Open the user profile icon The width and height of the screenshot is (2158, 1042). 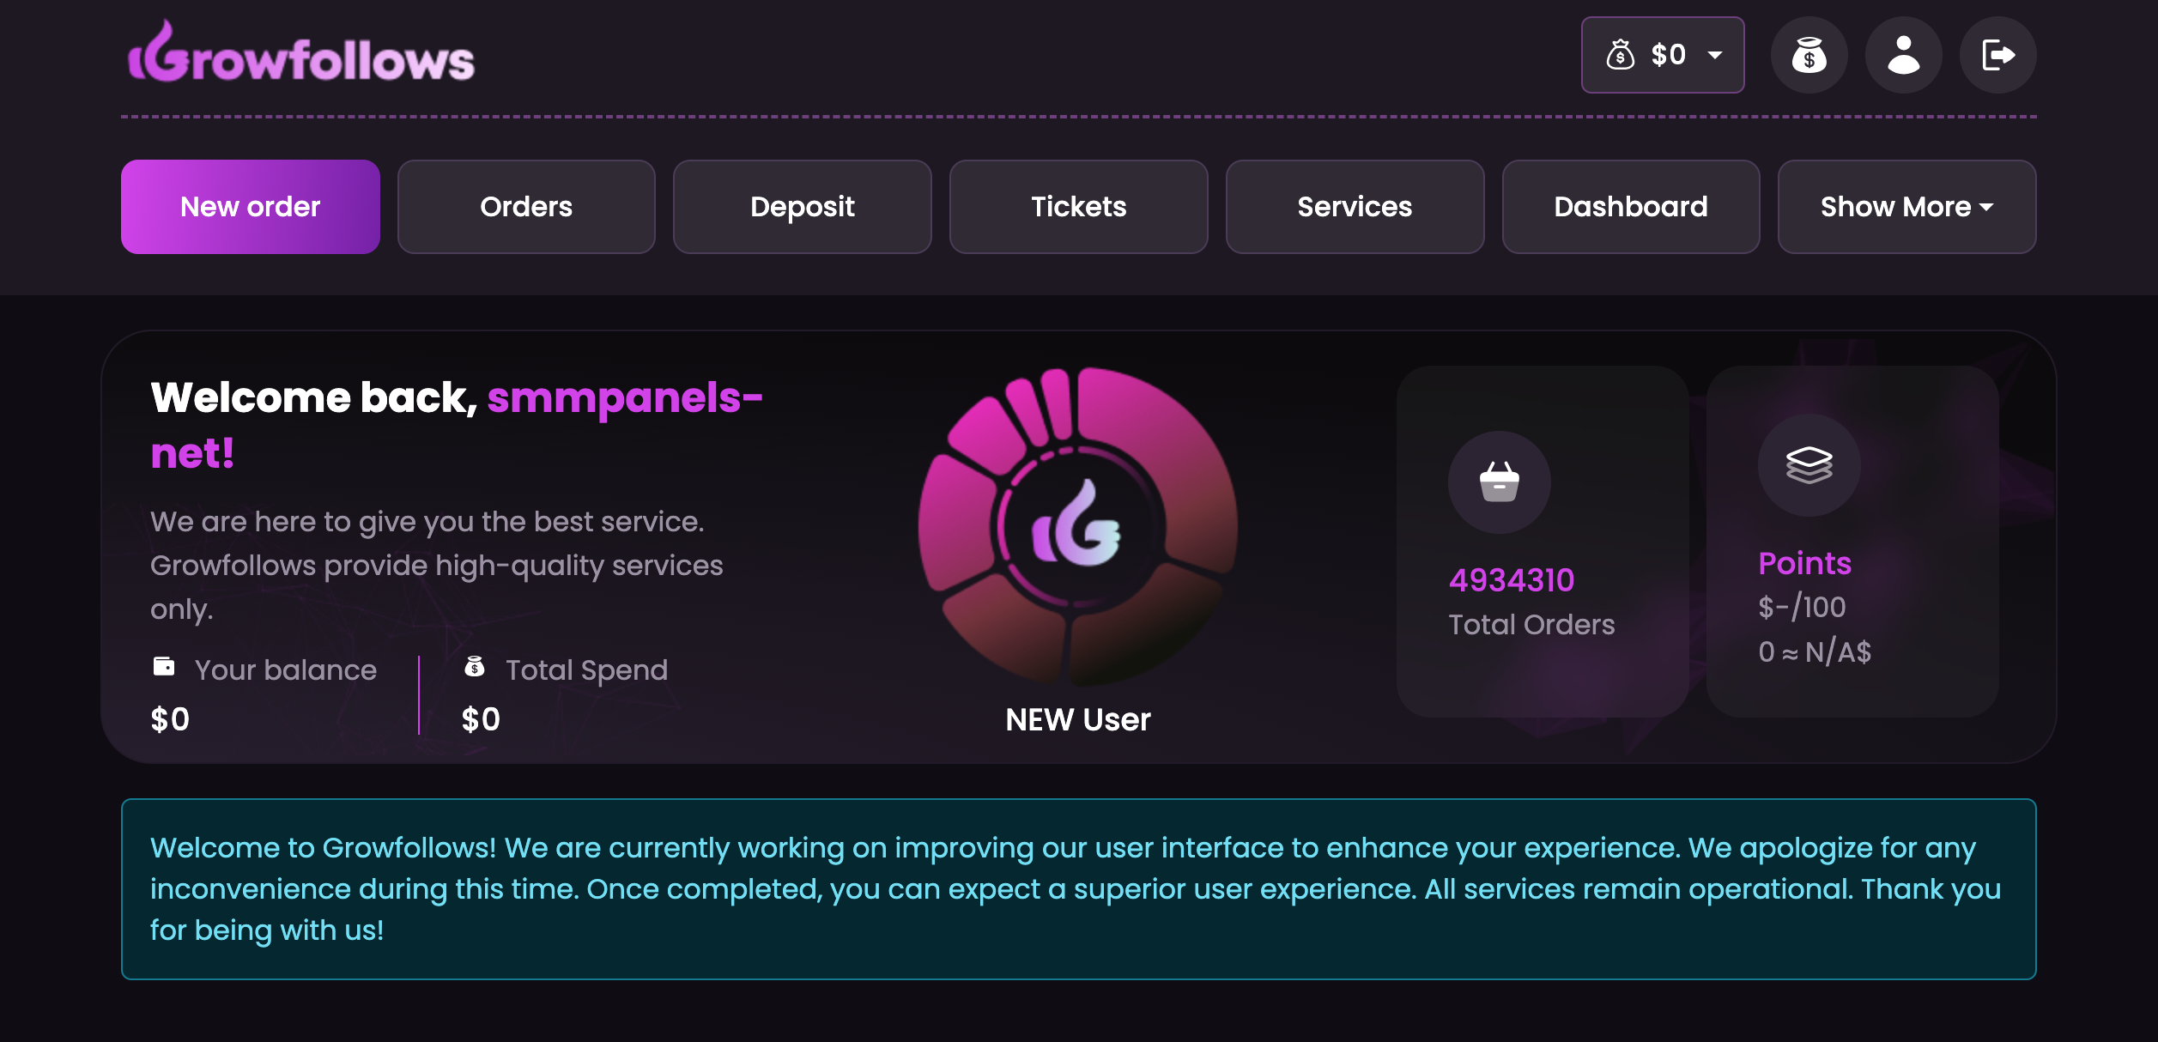point(1903,55)
